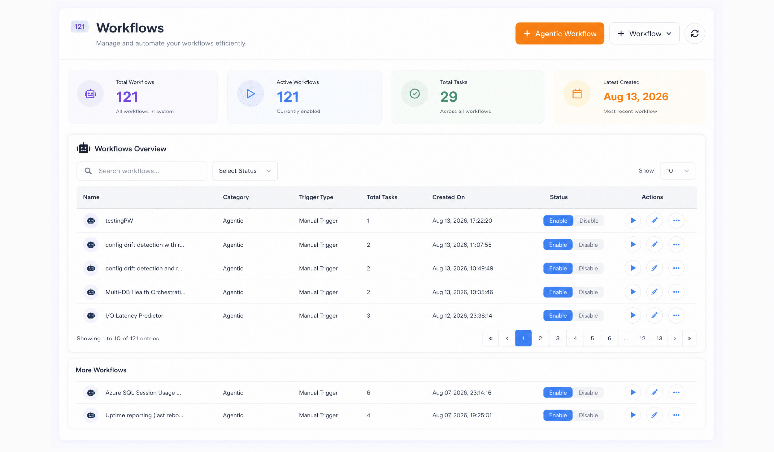Create a new Agentic Workflow
Viewport: 774px width, 452px height.
(x=560, y=33)
